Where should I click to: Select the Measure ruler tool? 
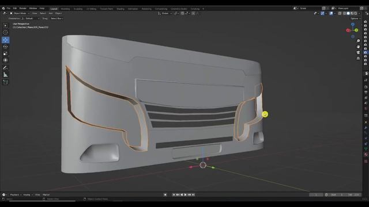[x=5, y=75]
